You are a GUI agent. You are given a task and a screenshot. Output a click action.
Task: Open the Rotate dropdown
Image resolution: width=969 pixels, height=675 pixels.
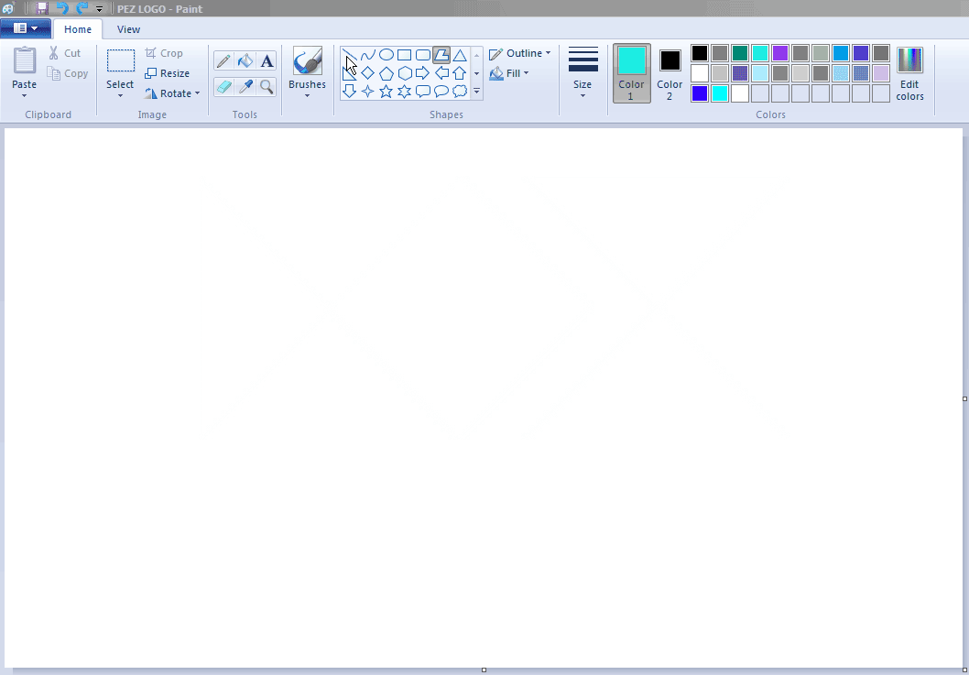click(172, 93)
